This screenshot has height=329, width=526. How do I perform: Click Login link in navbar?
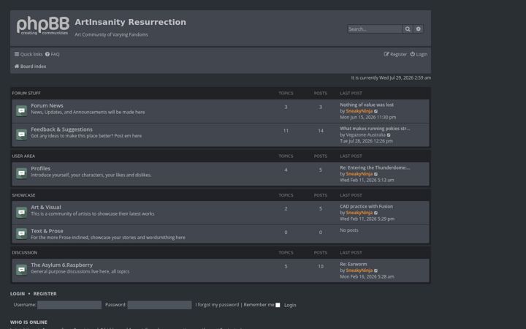click(419, 54)
